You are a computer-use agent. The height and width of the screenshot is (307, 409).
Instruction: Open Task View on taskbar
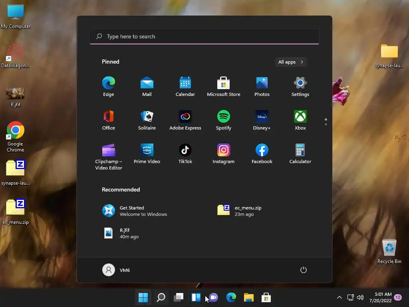[179, 297]
